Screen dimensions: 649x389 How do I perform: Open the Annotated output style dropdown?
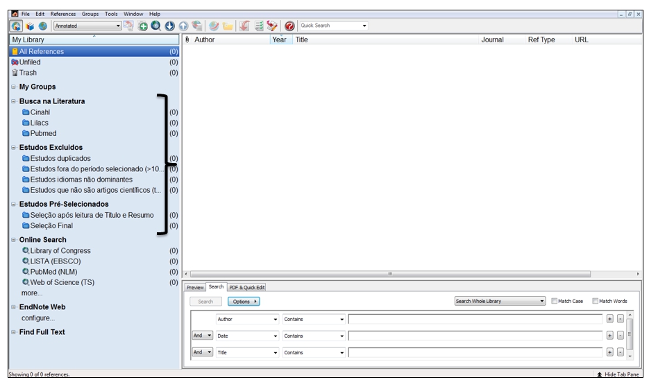coord(118,26)
